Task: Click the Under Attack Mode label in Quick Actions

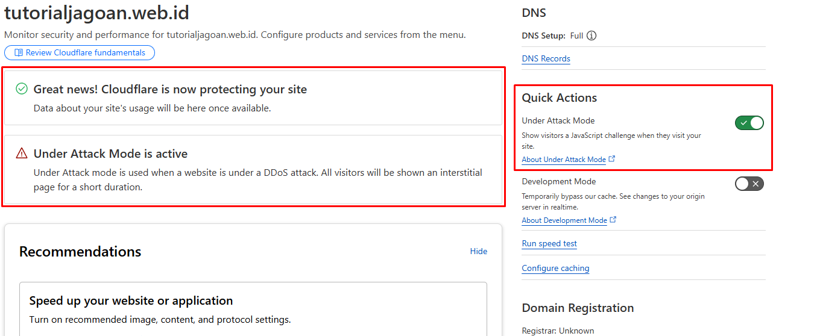Action: point(558,120)
